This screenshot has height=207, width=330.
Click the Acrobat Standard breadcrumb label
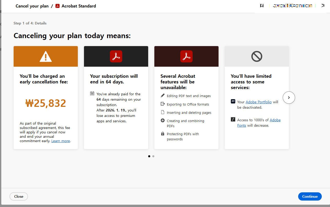point(79,6)
